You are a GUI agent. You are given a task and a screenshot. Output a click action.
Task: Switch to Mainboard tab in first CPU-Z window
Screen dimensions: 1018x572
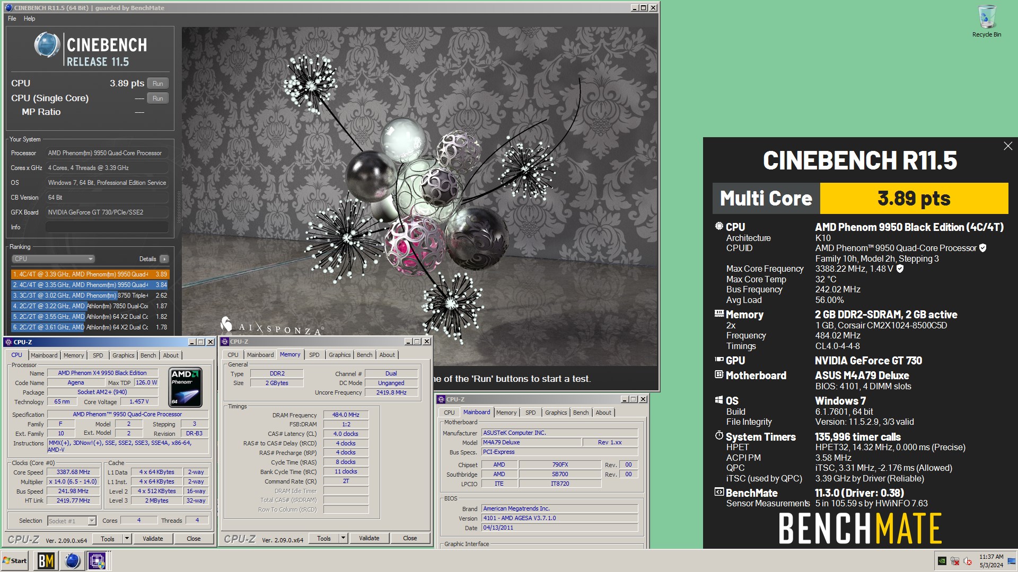click(44, 355)
